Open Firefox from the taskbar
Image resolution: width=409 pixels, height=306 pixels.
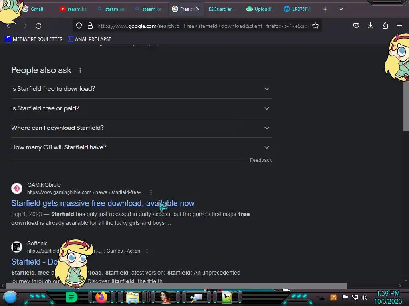[101, 297]
